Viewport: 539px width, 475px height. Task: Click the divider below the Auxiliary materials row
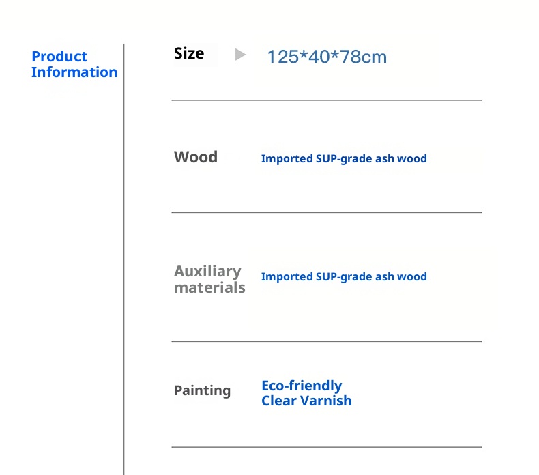(x=326, y=341)
